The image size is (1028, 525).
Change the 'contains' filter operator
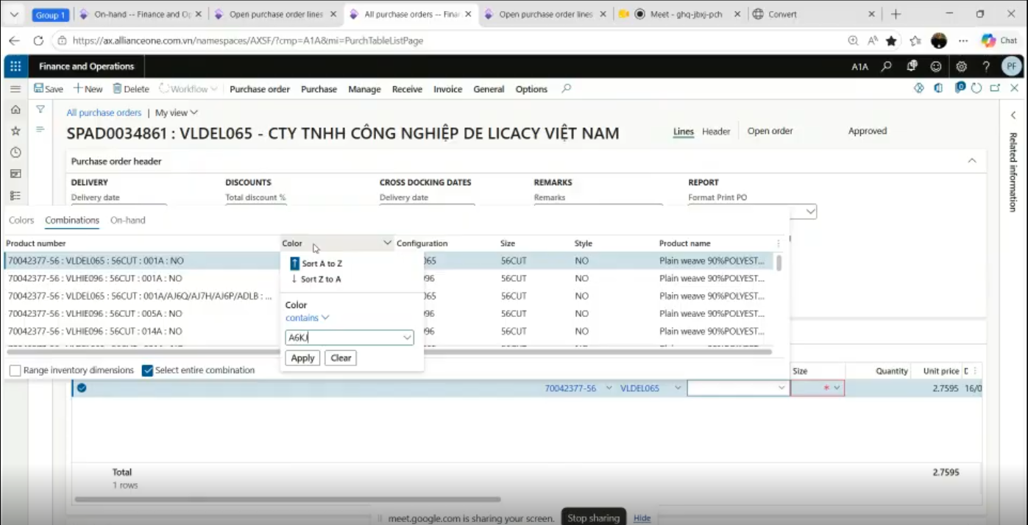(x=307, y=318)
